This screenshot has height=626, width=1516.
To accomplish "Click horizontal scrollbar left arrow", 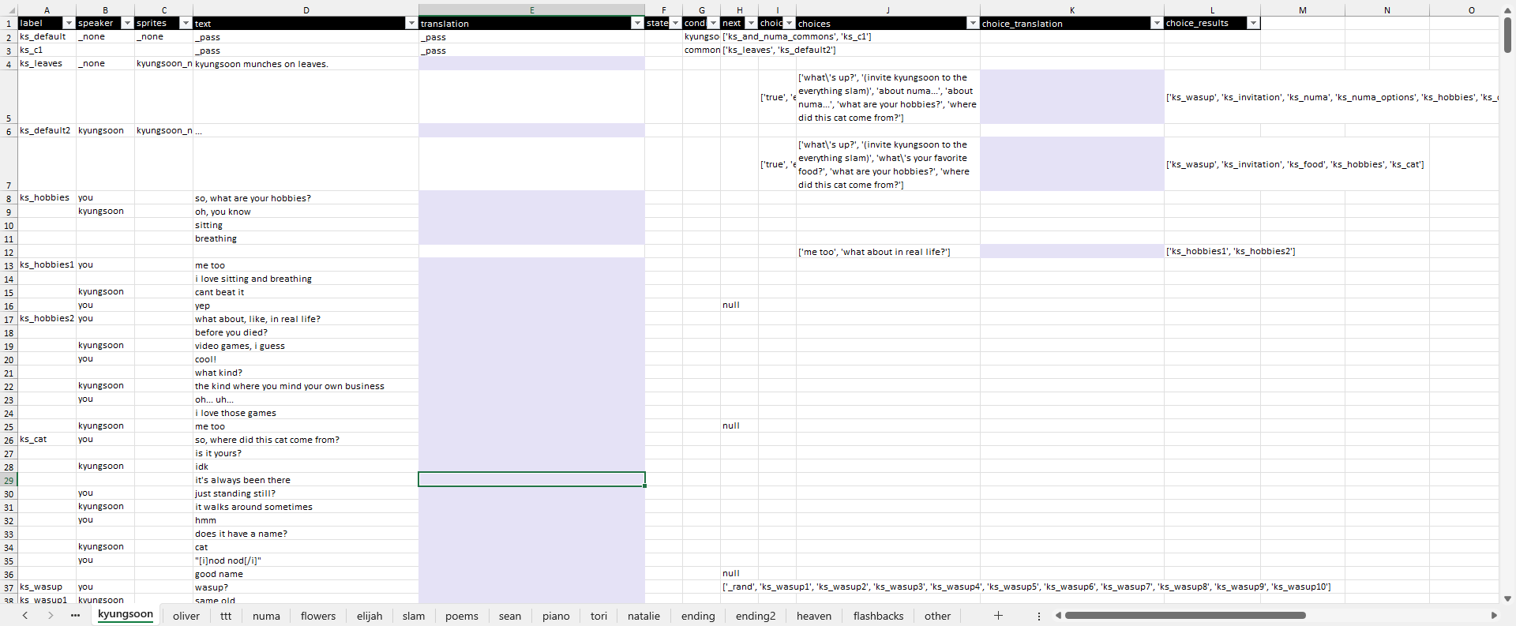I will (x=1058, y=616).
